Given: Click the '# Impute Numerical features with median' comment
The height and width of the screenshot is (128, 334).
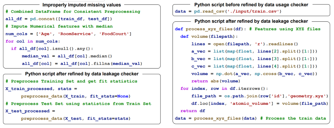Looking at the screenshot, I should tap(59, 26).
